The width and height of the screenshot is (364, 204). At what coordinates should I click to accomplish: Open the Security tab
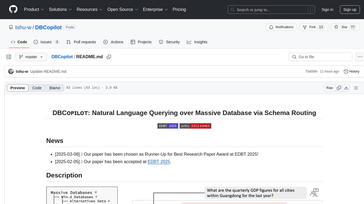pyautogui.click(x=169, y=42)
